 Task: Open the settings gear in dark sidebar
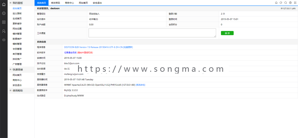4,13
